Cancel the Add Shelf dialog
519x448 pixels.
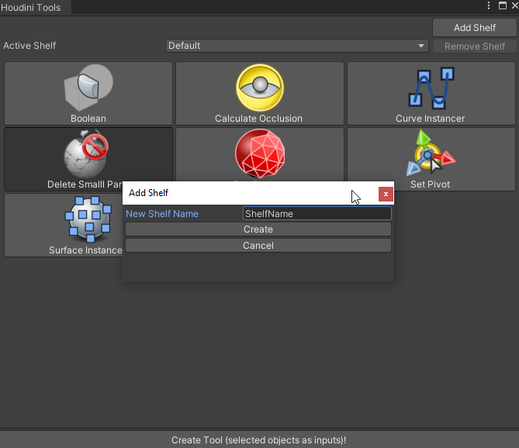pyautogui.click(x=258, y=246)
